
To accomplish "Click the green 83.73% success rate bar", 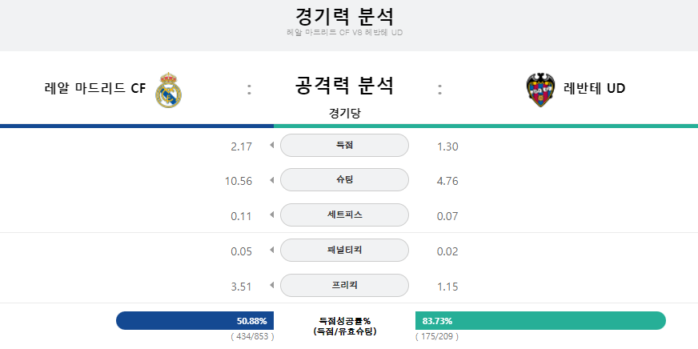I will click(540, 320).
